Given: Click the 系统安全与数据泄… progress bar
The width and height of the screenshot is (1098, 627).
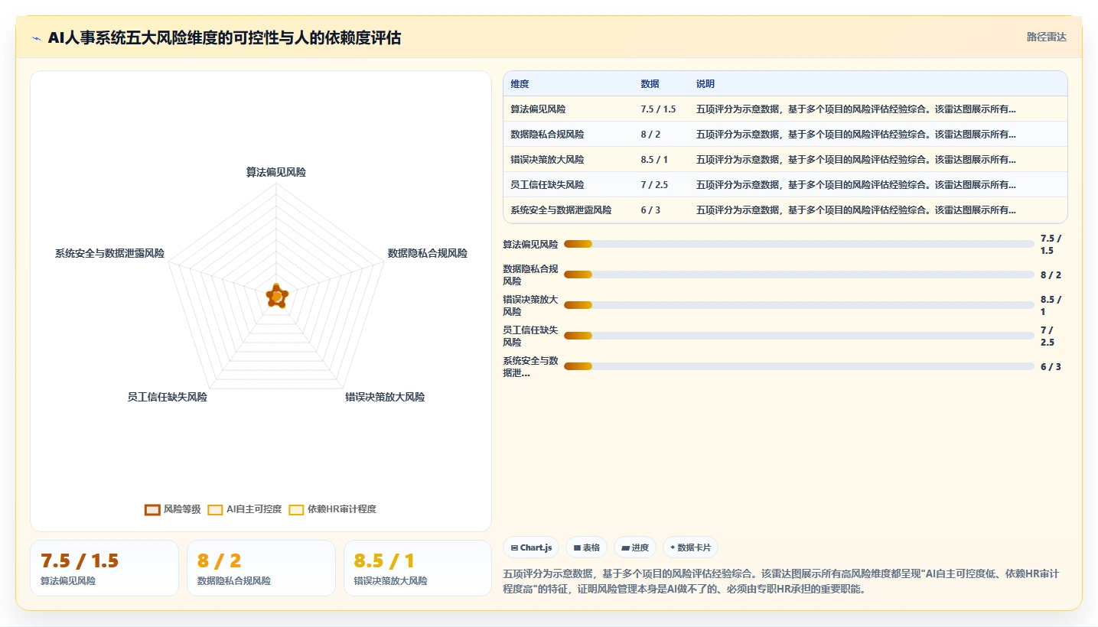Looking at the screenshot, I should click(x=799, y=366).
